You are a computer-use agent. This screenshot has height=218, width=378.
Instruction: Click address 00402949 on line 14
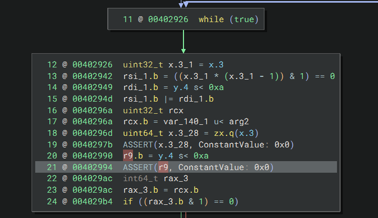[93, 87]
